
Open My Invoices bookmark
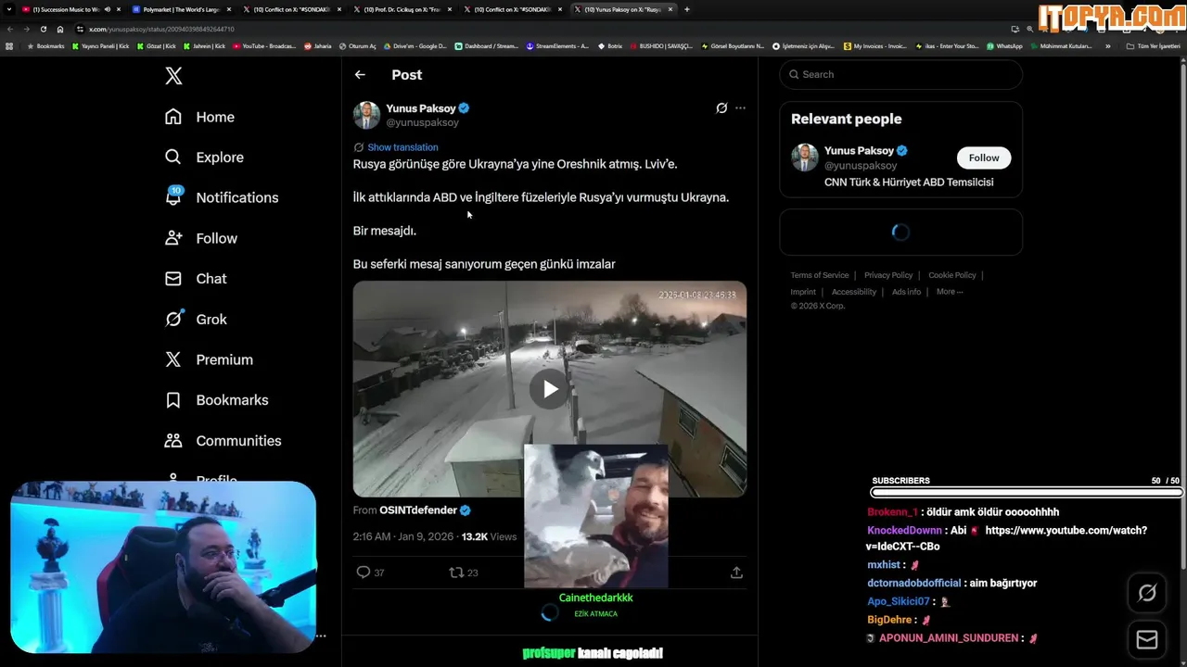point(874,46)
